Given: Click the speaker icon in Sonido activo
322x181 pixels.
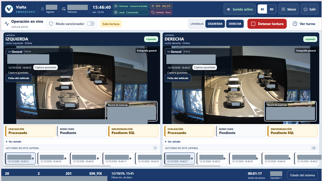Looking at the screenshot, I should 229,9.
